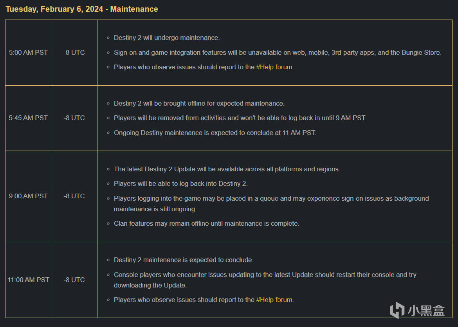Viewport: 458px width, 327px height.
Task: Click 'Ongoing Destiny maintenance is expected to conclude' line
Action: (215, 133)
